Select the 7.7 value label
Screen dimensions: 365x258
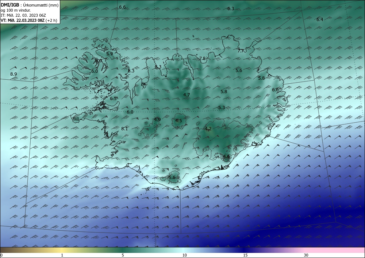click(x=241, y=51)
